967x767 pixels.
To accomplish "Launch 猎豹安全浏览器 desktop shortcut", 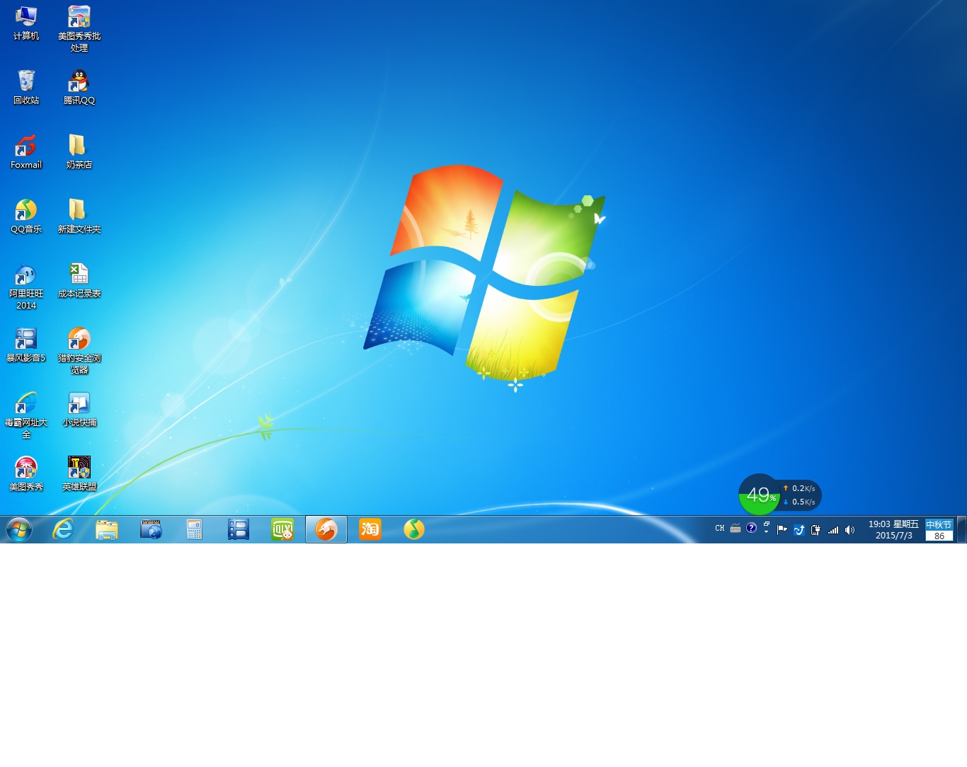I will tap(79, 351).
